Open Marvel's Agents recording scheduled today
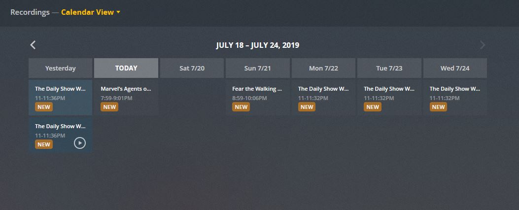The width and height of the screenshot is (519, 210). click(x=126, y=89)
